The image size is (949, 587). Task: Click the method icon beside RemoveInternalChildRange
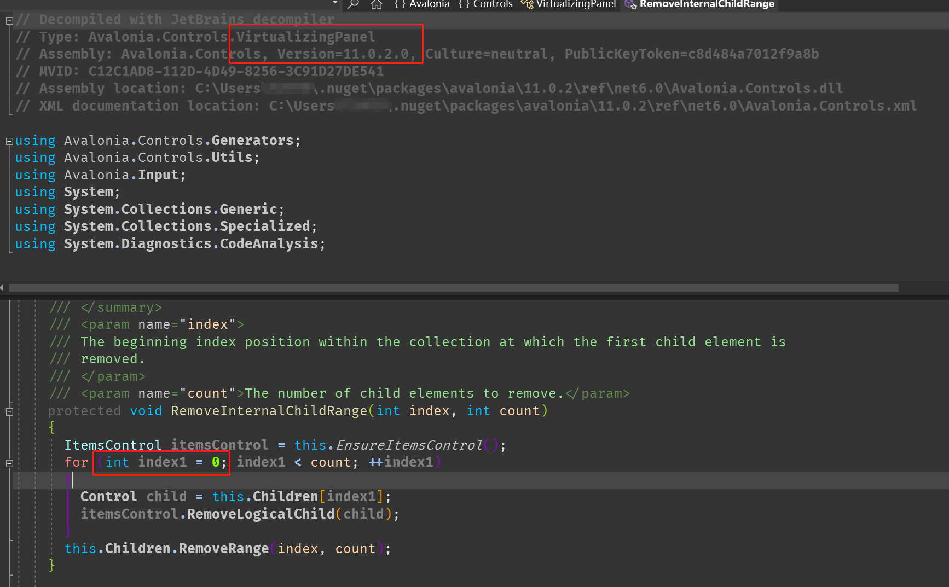click(630, 5)
